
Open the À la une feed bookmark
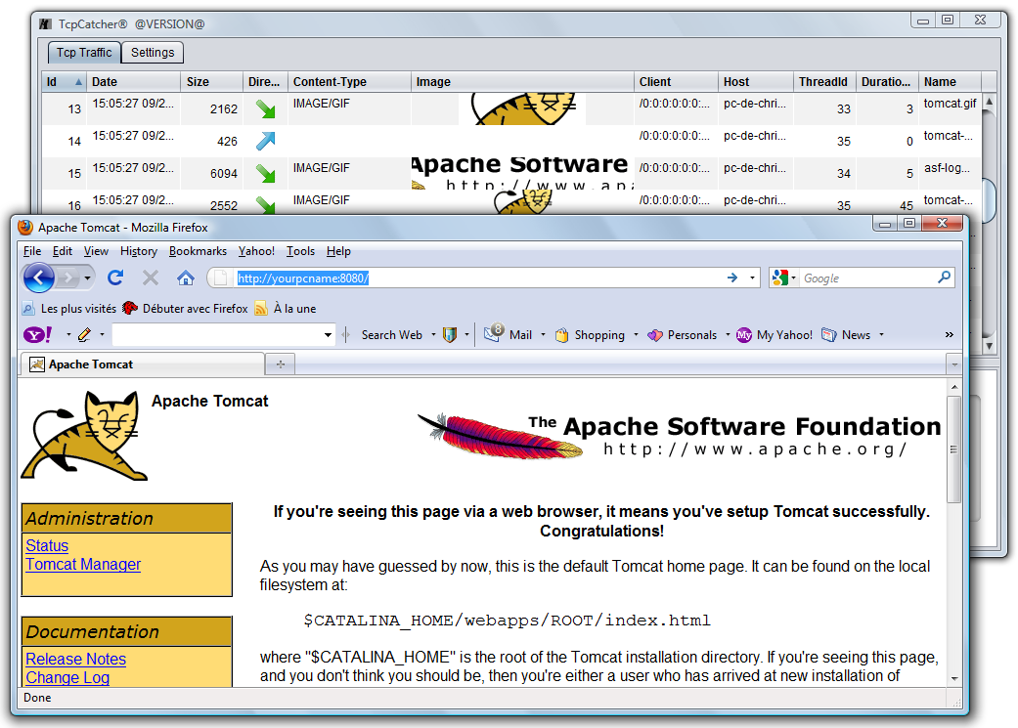click(286, 308)
